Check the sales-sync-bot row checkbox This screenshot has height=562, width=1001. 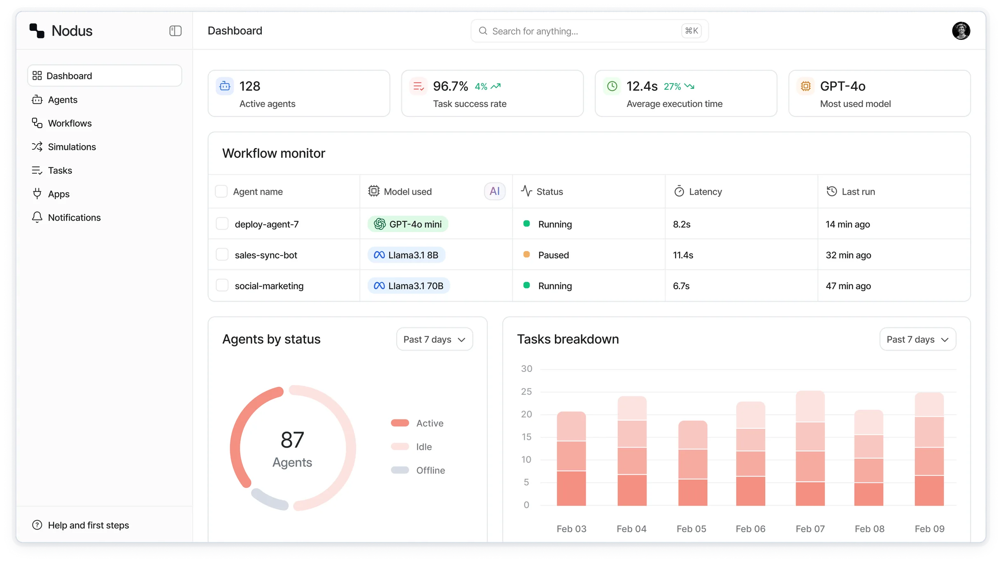click(x=222, y=255)
